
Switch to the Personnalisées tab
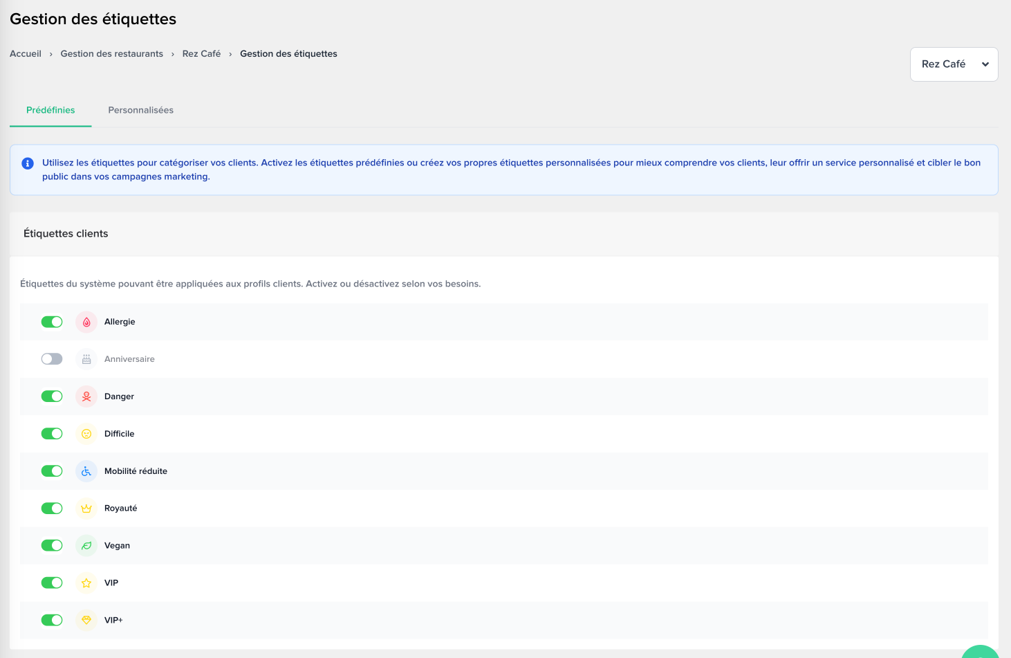[140, 110]
